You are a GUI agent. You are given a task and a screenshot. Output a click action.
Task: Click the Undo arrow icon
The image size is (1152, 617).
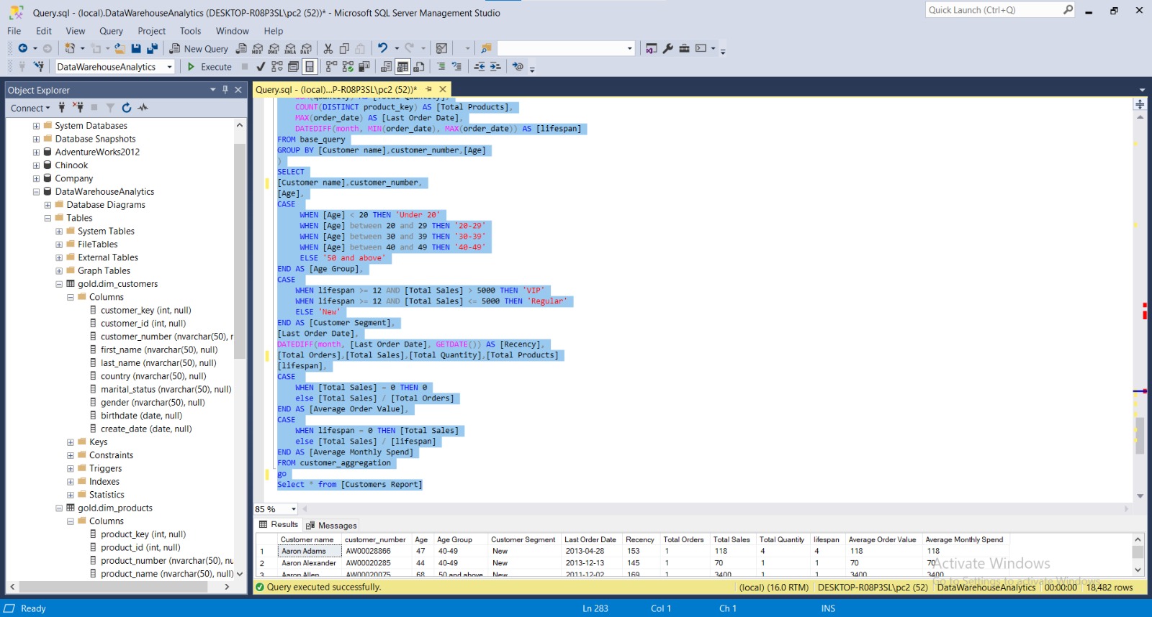(382, 48)
